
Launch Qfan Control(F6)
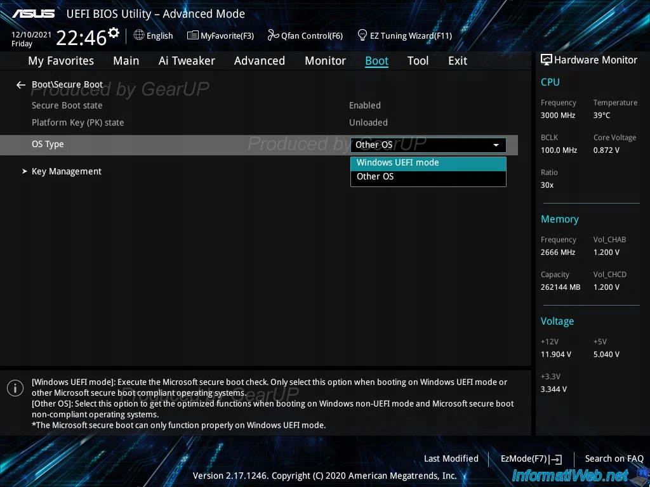click(305, 36)
